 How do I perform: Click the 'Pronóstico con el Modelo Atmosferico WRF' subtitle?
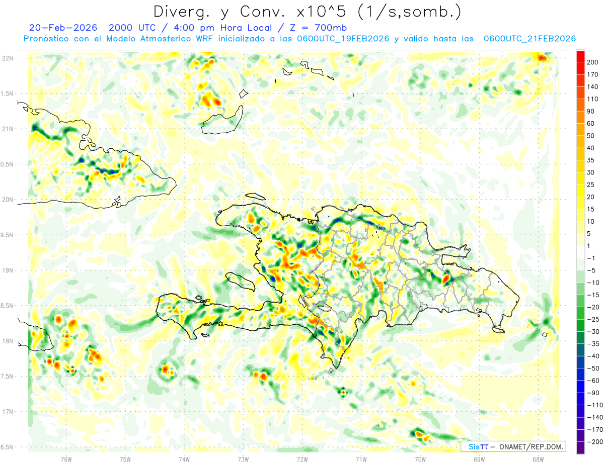299,39
